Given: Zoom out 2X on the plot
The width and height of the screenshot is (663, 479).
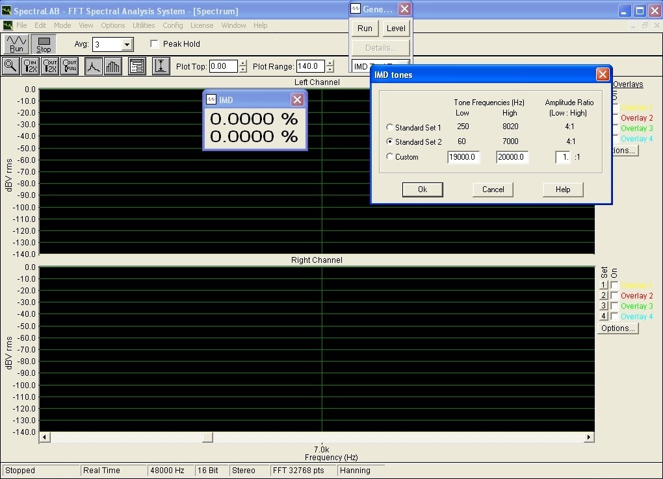Looking at the screenshot, I should coord(50,66).
